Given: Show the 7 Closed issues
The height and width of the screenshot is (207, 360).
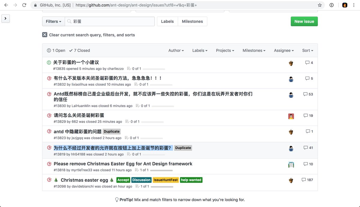Looking at the screenshot, I should (x=79, y=50).
